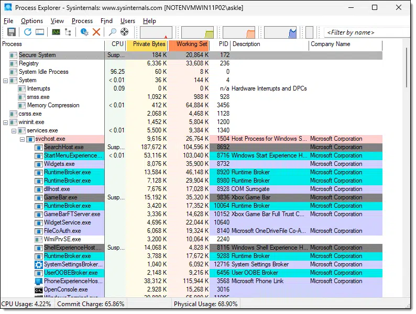
Task: Click the Secure System process icon
Action: click(x=13, y=55)
